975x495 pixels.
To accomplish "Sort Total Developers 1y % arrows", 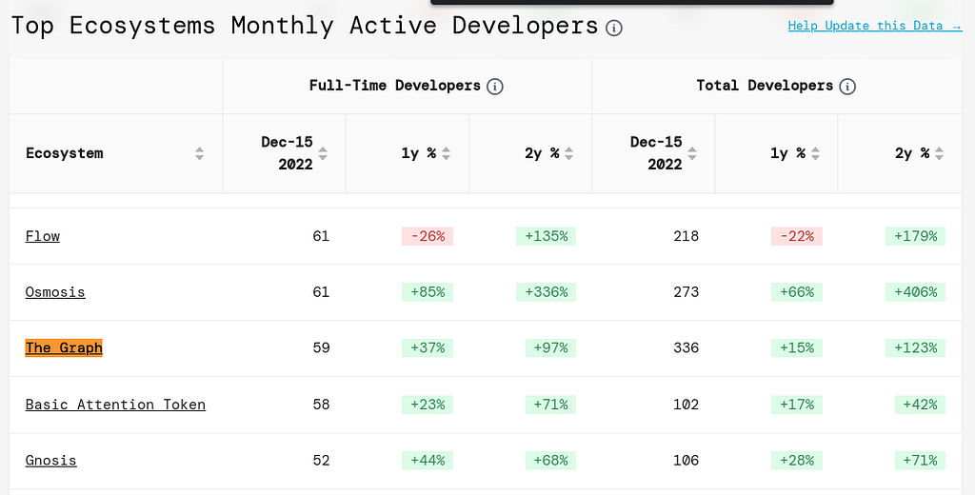I will (815, 153).
